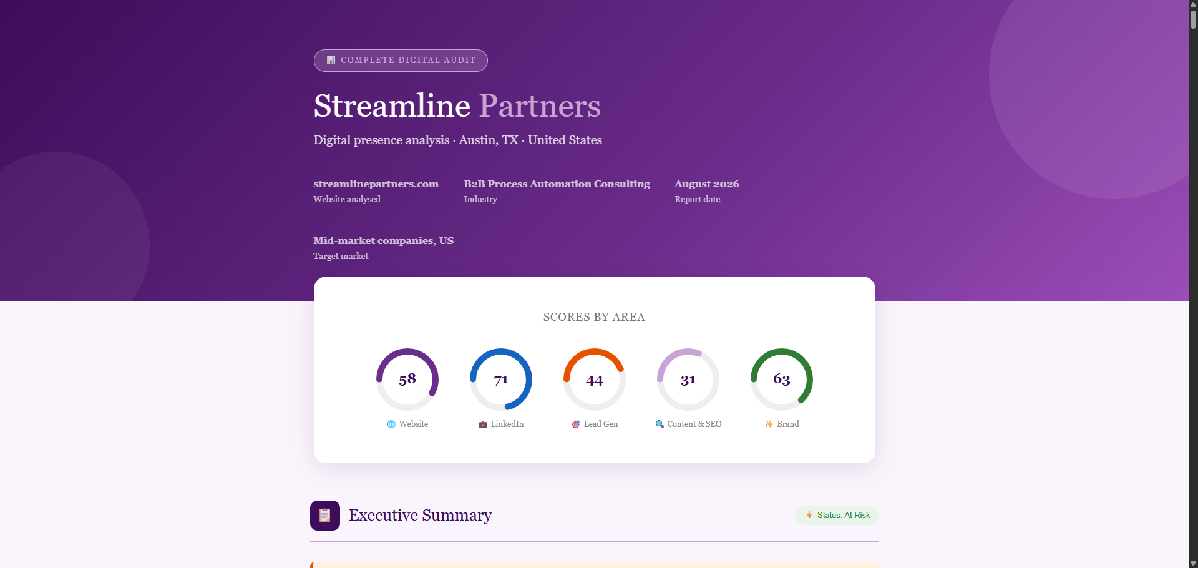Click the magnifier icon beside Content & SEO
This screenshot has height=568, width=1198.
pos(660,424)
